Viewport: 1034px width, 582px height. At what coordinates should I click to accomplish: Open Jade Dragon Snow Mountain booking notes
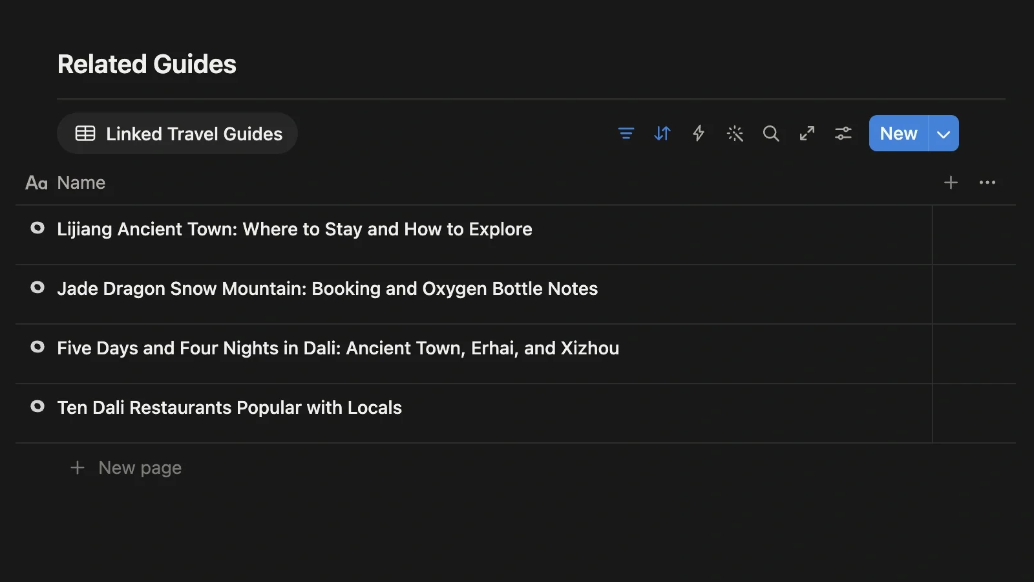328,288
